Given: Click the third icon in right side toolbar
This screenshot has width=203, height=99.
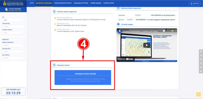Looking at the screenshot, I should (201, 59).
